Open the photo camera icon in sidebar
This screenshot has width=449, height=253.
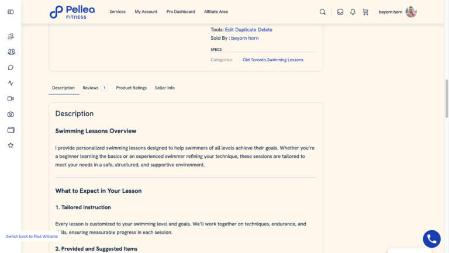(x=11, y=114)
